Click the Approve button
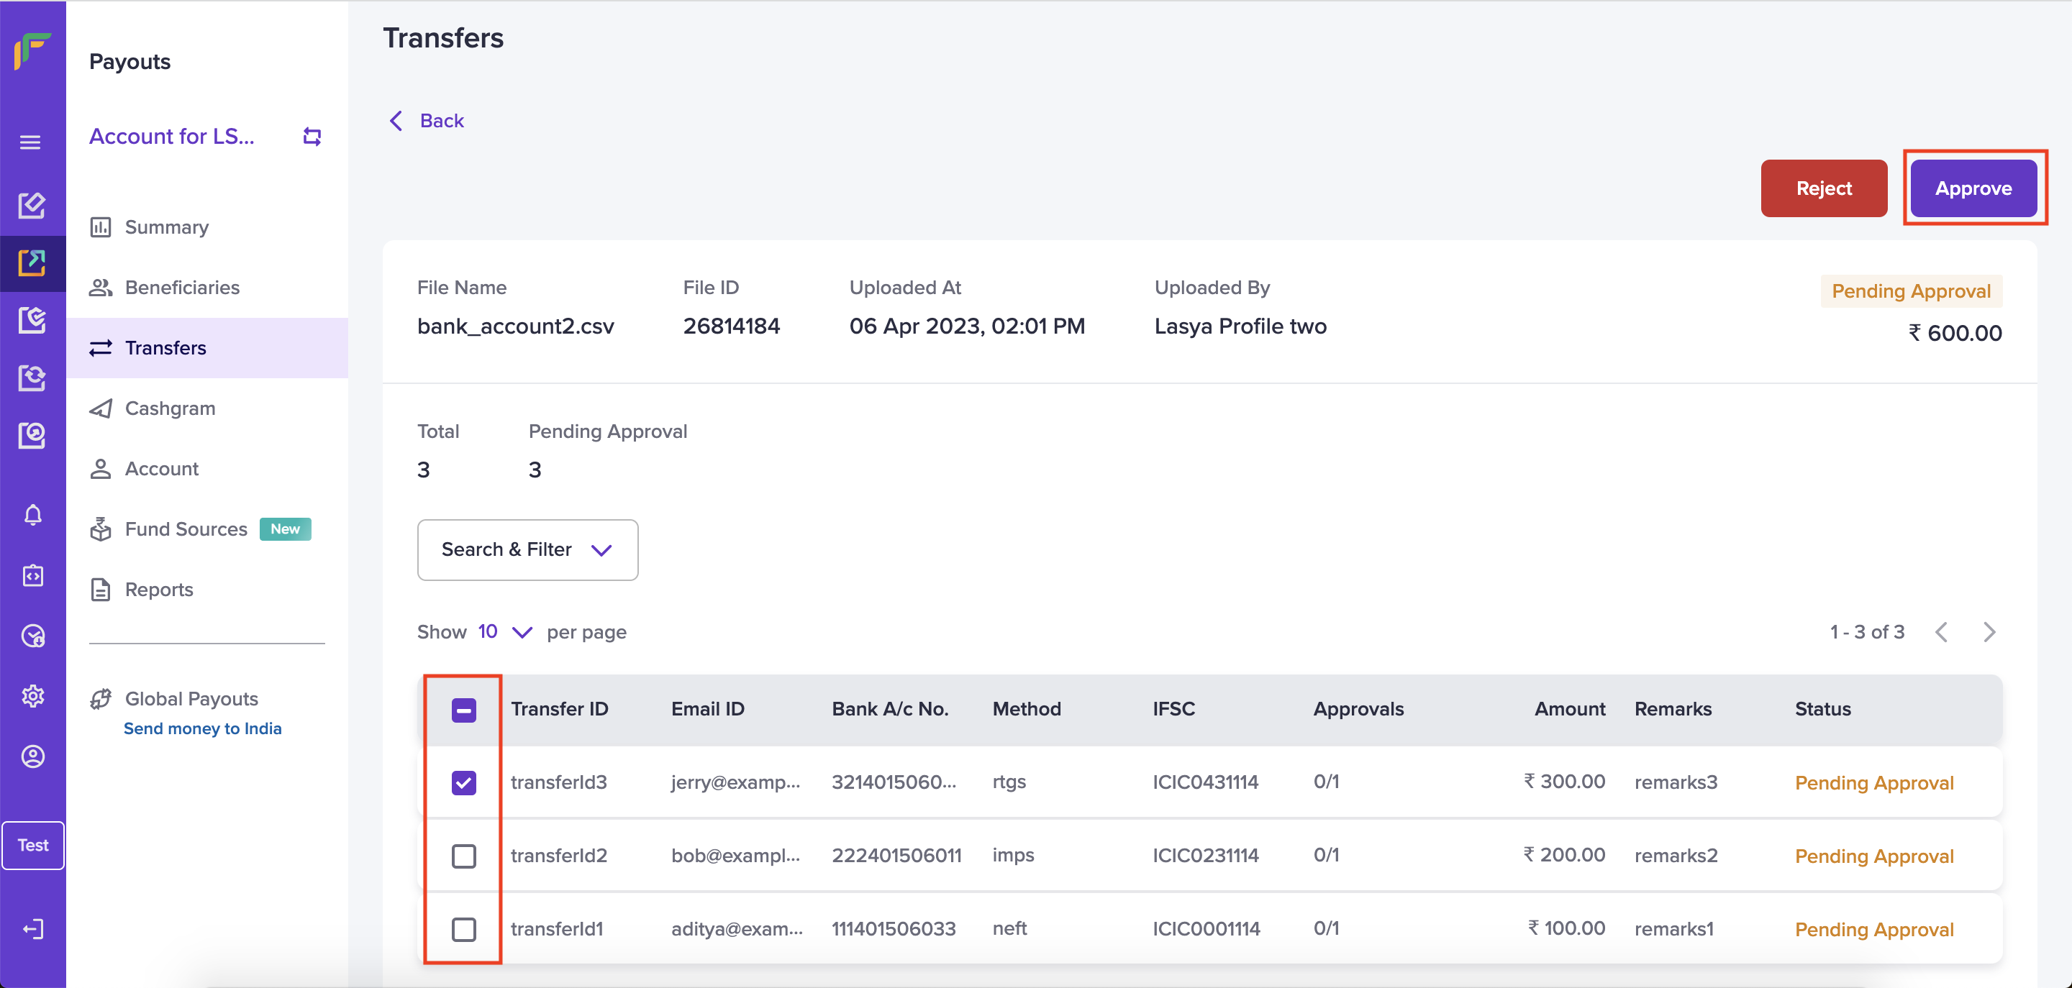Image resolution: width=2072 pixels, height=988 pixels. (1973, 188)
